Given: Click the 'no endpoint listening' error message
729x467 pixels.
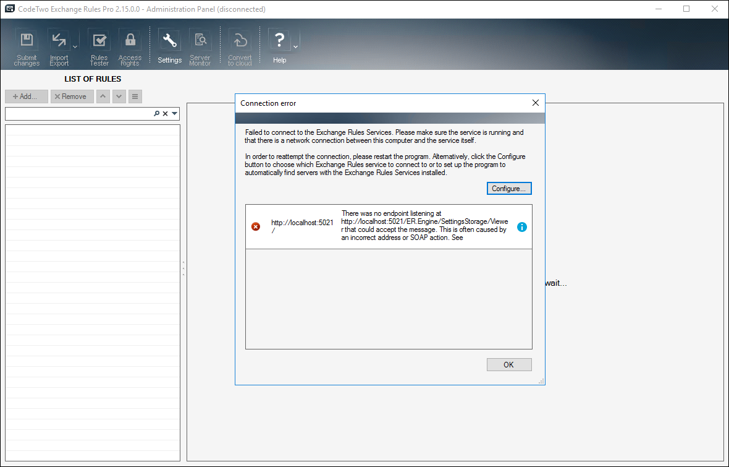Looking at the screenshot, I should click(424, 225).
